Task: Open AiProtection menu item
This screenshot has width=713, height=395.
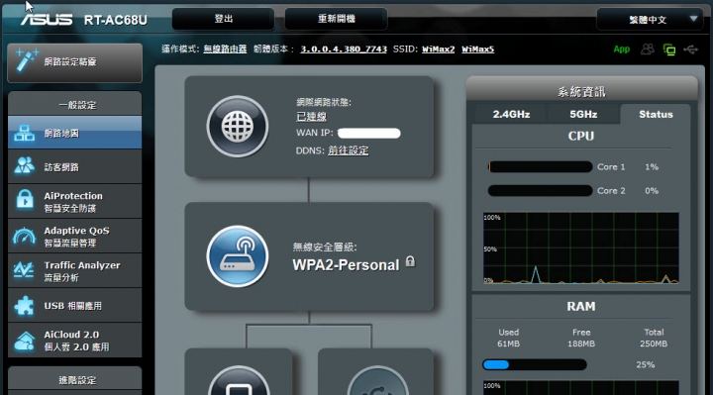Action: 75,201
